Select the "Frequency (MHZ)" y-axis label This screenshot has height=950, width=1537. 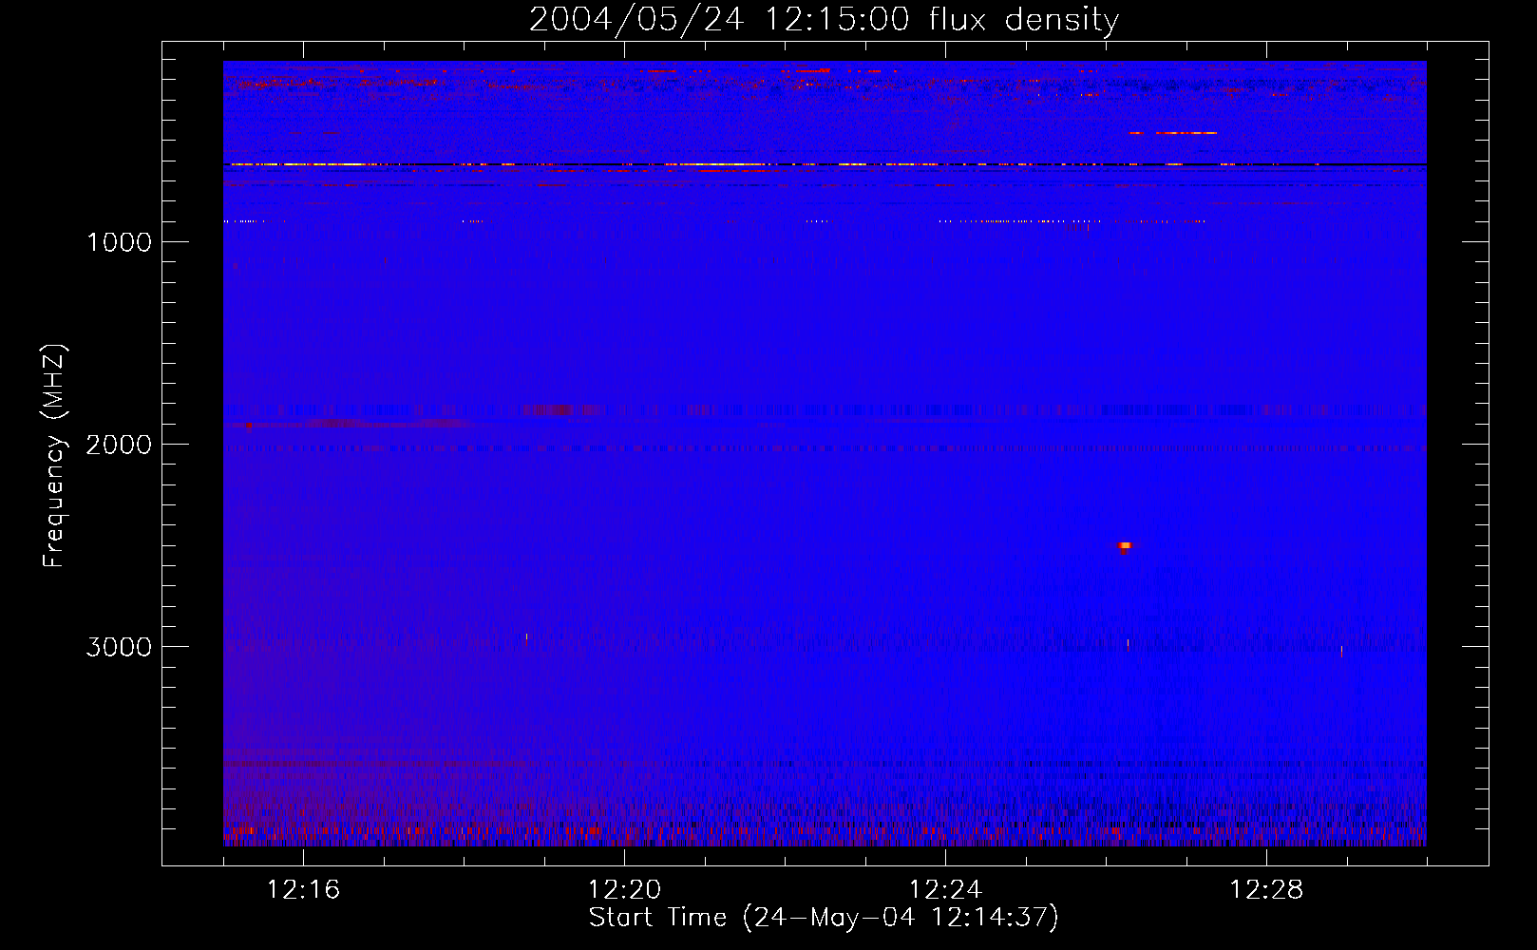(x=54, y=456)
